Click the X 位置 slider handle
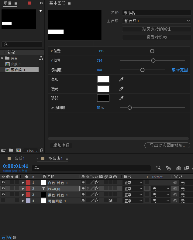The height and width of the screenshot is (240, 193). pos(152,51)
